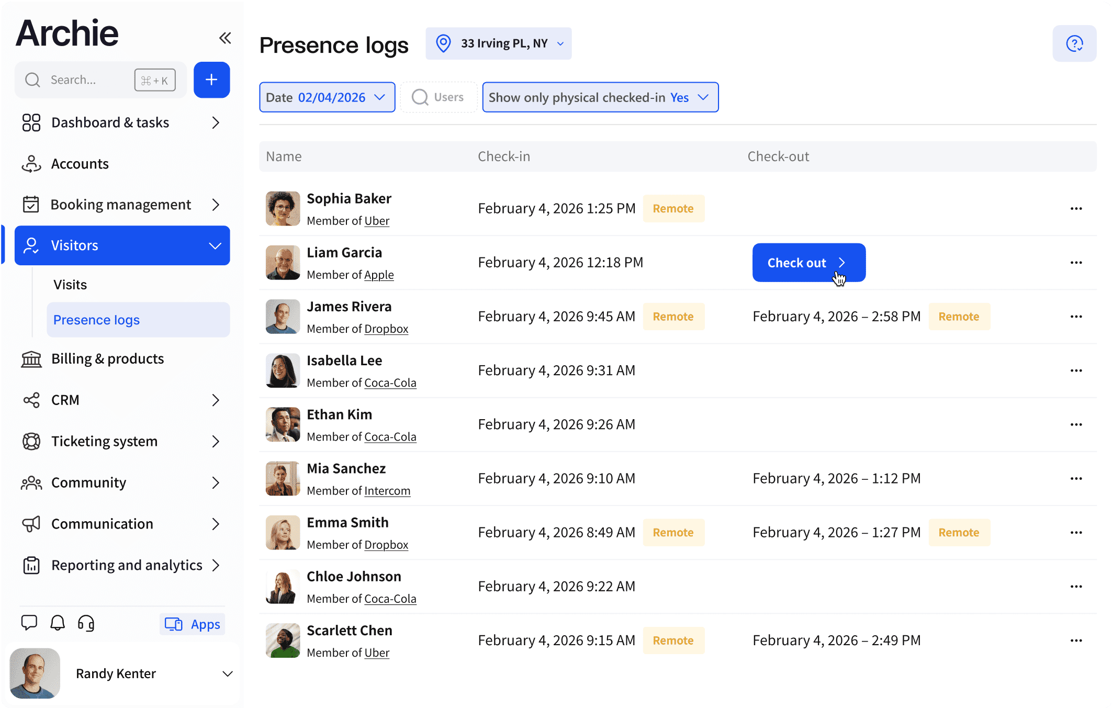Change location 33 Irving PL, NY
The height and width of the screenshot is (708, 1112).
tap(498, 43)
